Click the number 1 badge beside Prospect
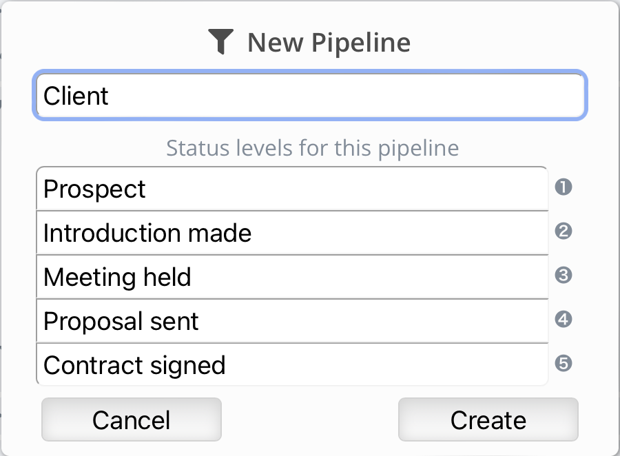Screen dimensions: 620x456 (564, 187)
